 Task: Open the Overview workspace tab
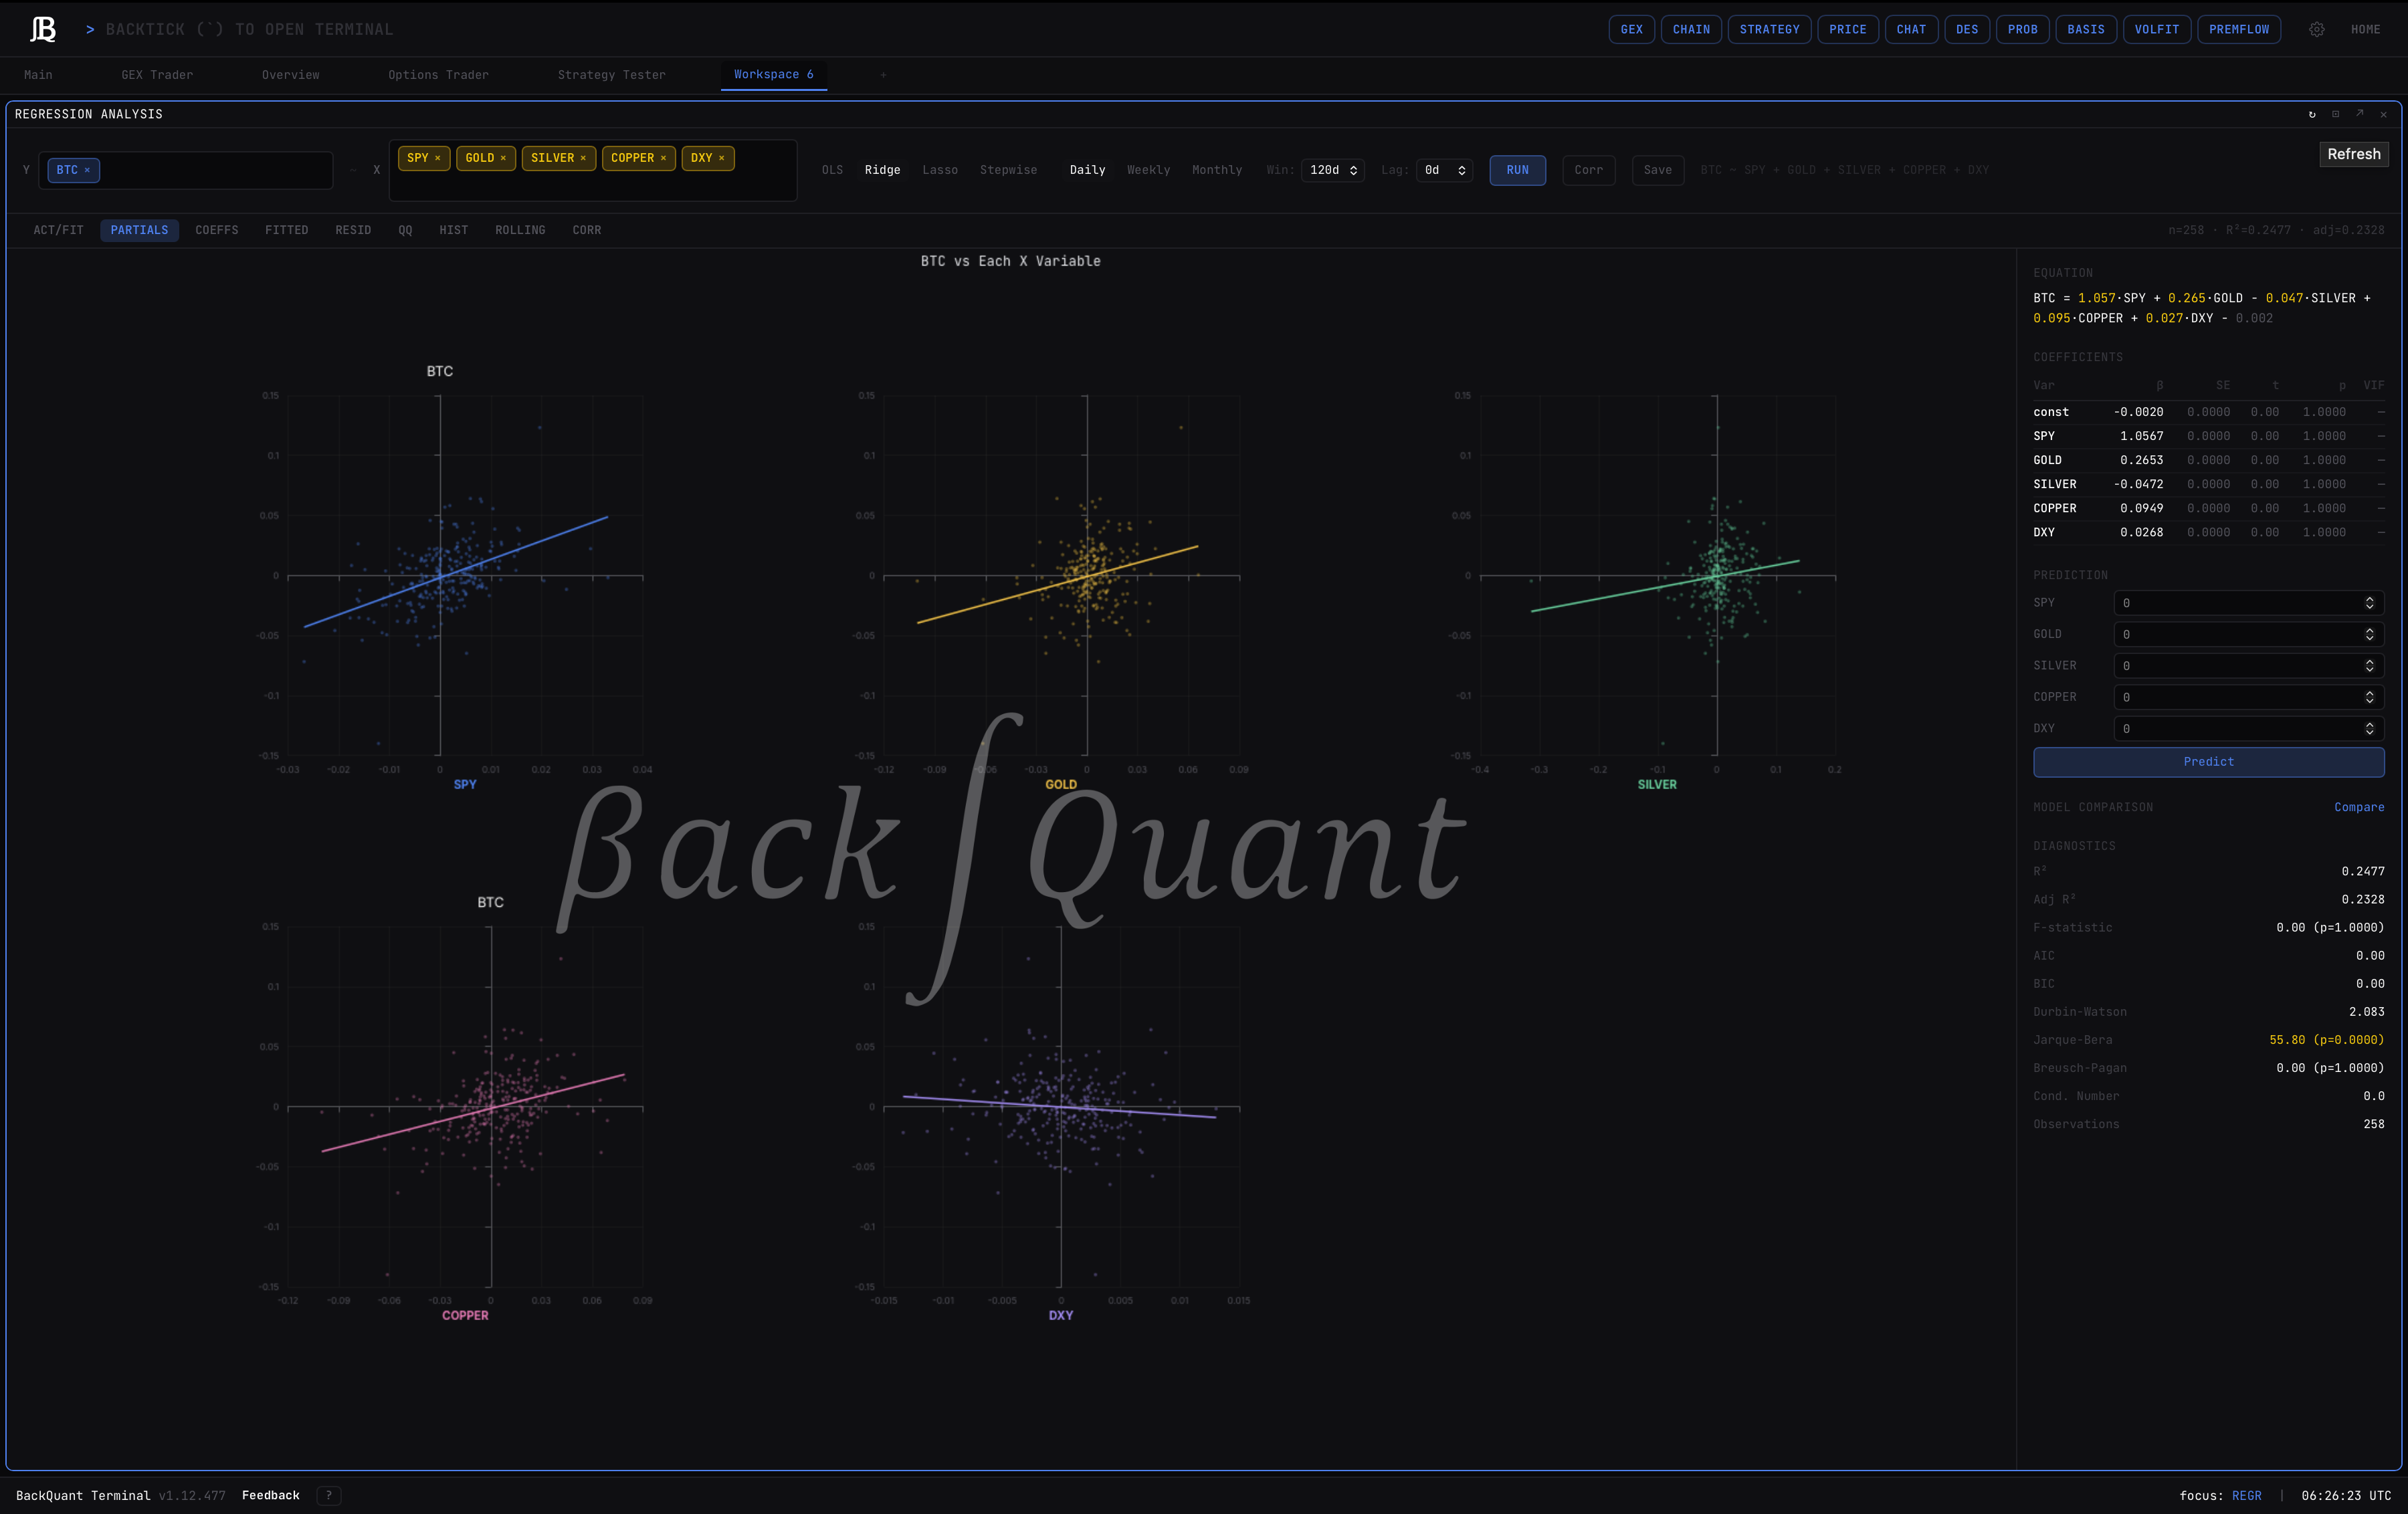(291, 75)
